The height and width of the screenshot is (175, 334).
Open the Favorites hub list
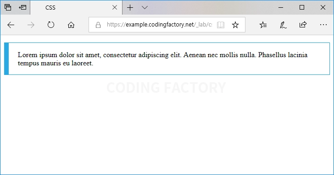[263, 25]
